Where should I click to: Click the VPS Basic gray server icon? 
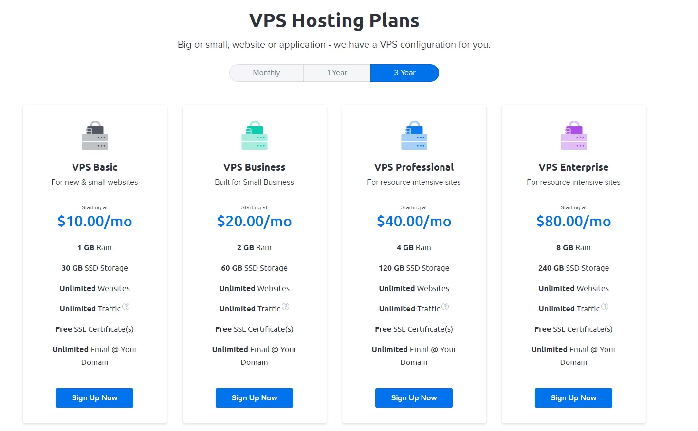click(x=95, y=136)
